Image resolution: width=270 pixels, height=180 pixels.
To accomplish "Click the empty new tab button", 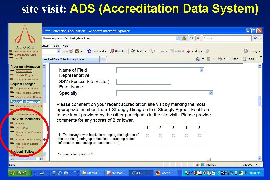I will (x=103, y=60).
